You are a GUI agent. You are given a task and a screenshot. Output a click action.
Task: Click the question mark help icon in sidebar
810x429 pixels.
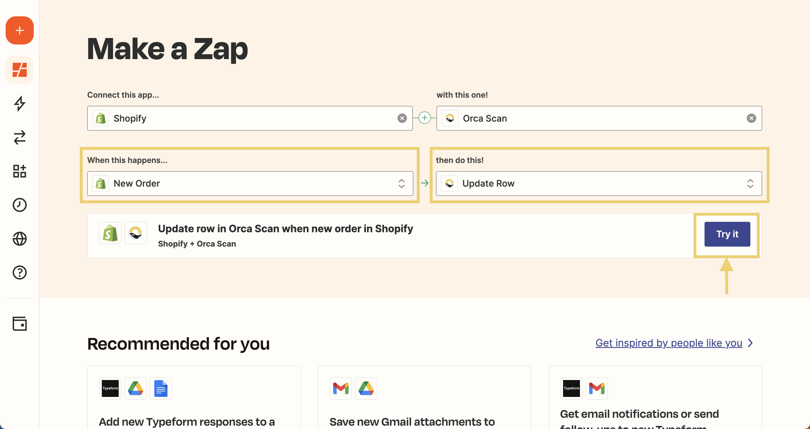coord(19,272)
